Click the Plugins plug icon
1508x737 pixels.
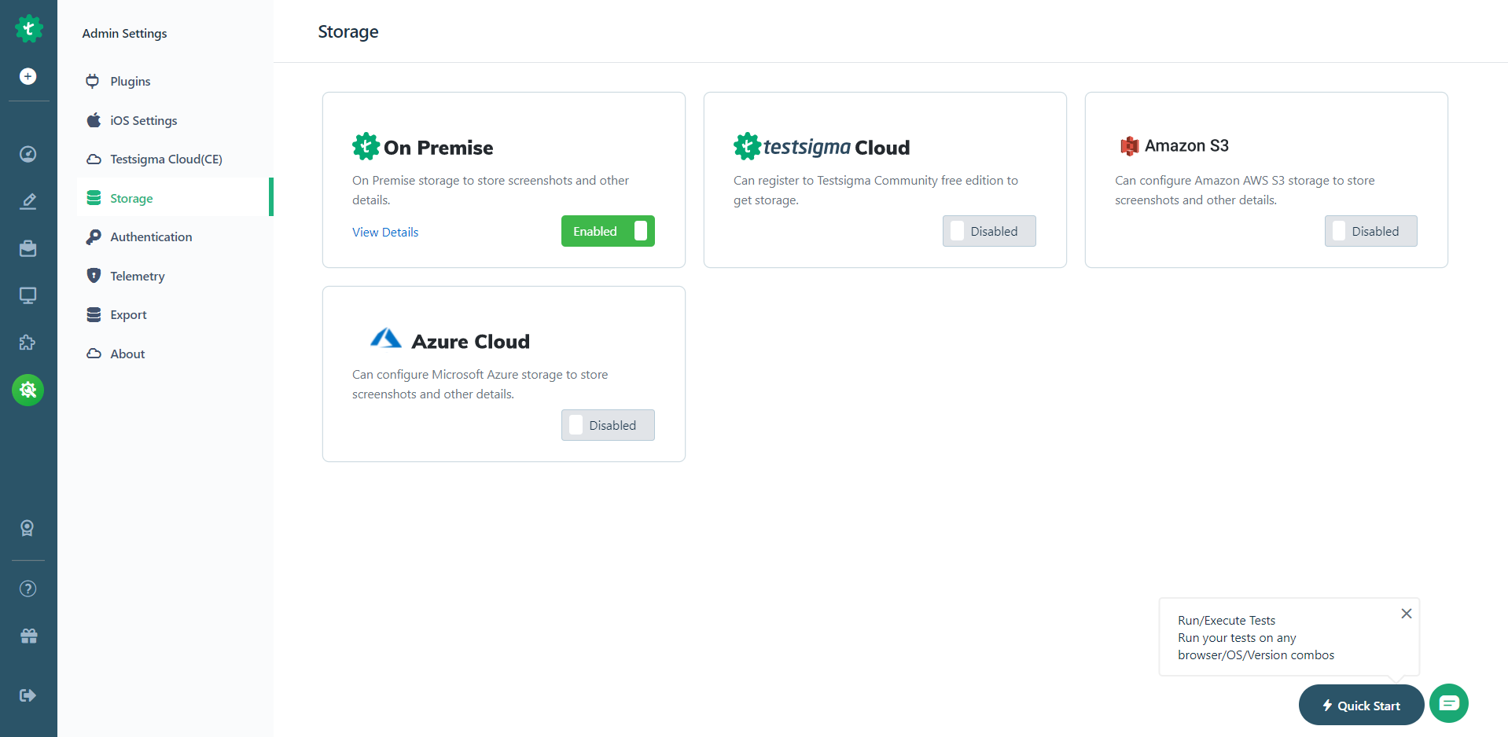(93, 81)
